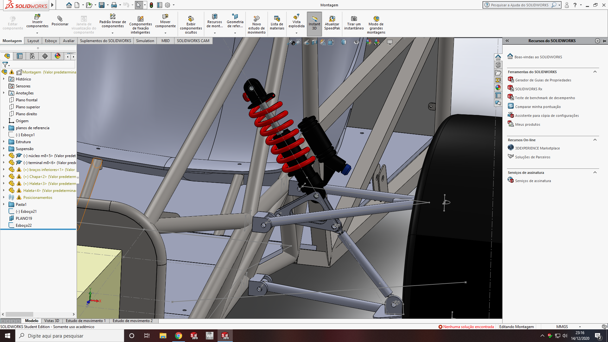
Task: Expand the Estrutura folder
Action: [4, 142]
